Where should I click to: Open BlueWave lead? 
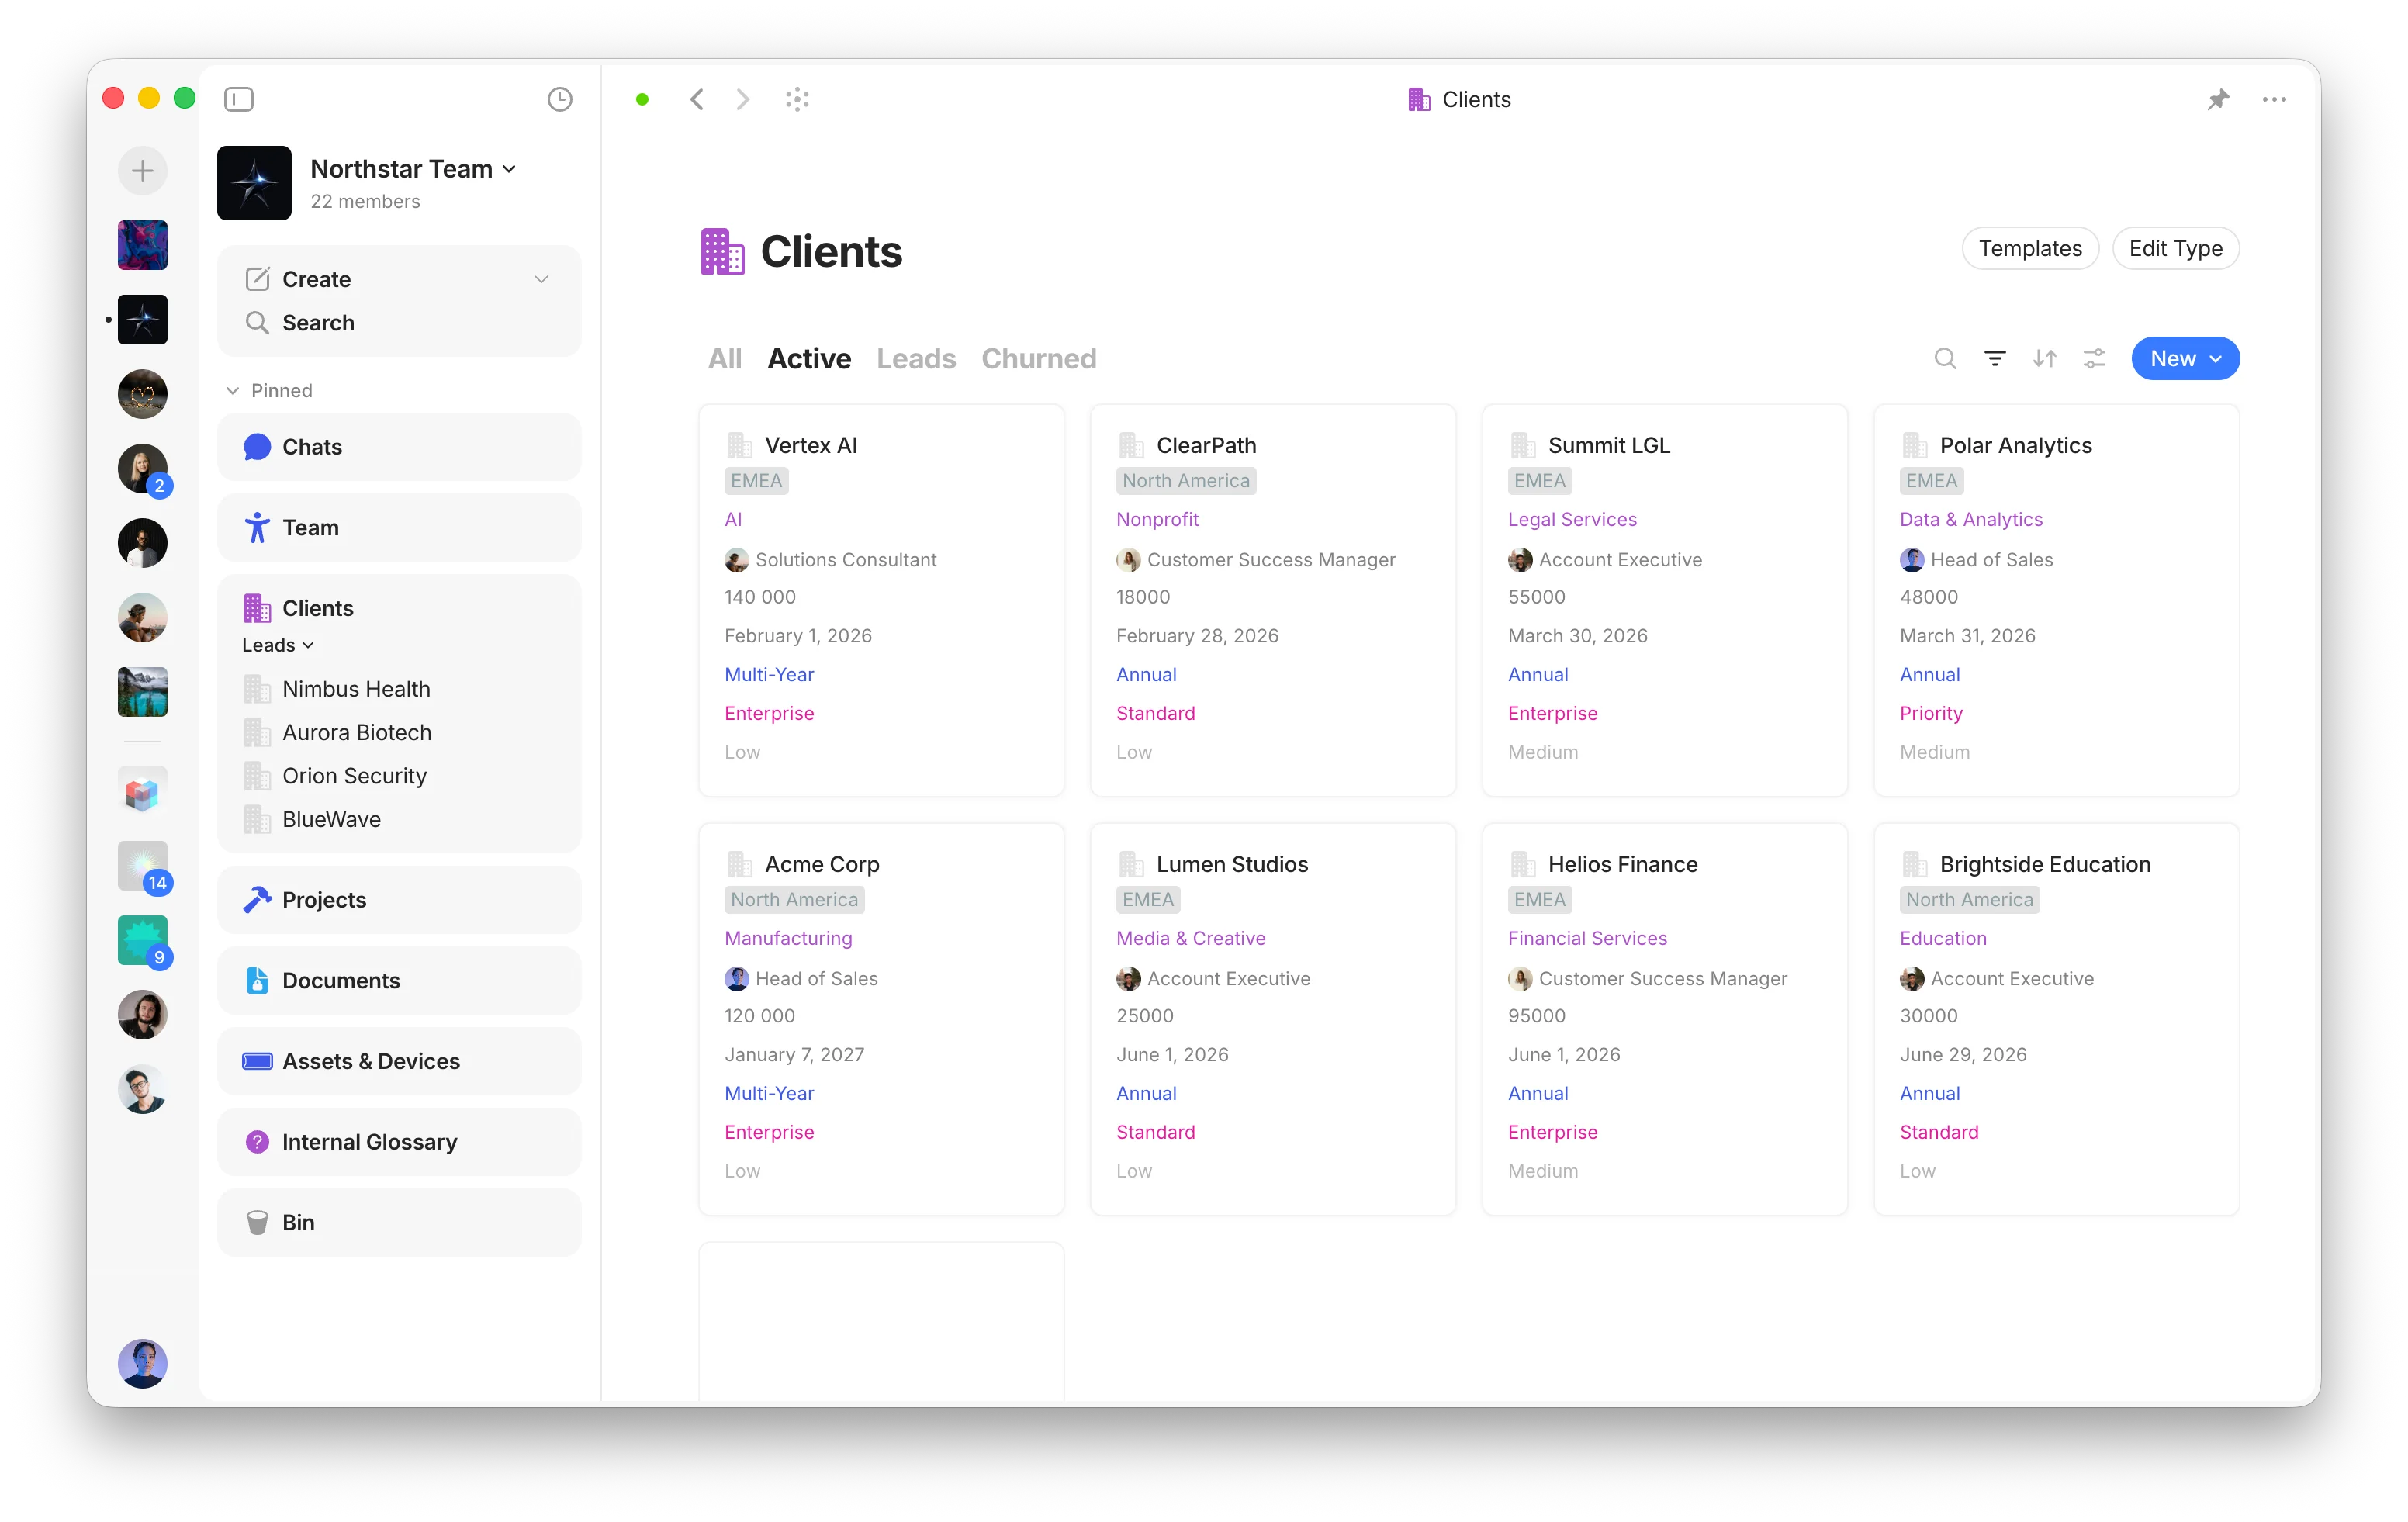tap(331, 819)
